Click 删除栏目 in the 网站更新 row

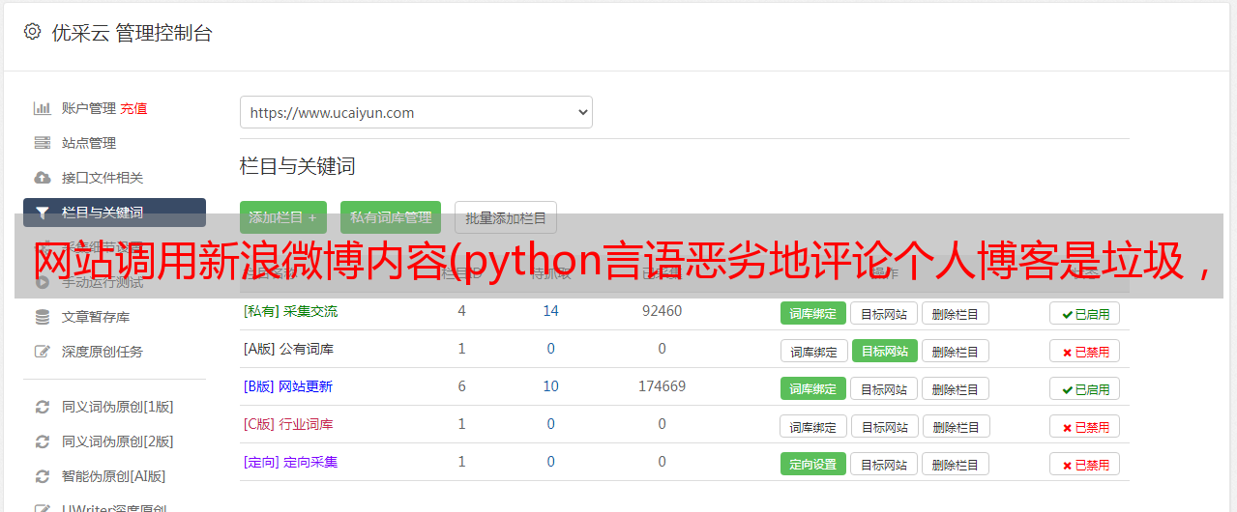tap(955, 389)
